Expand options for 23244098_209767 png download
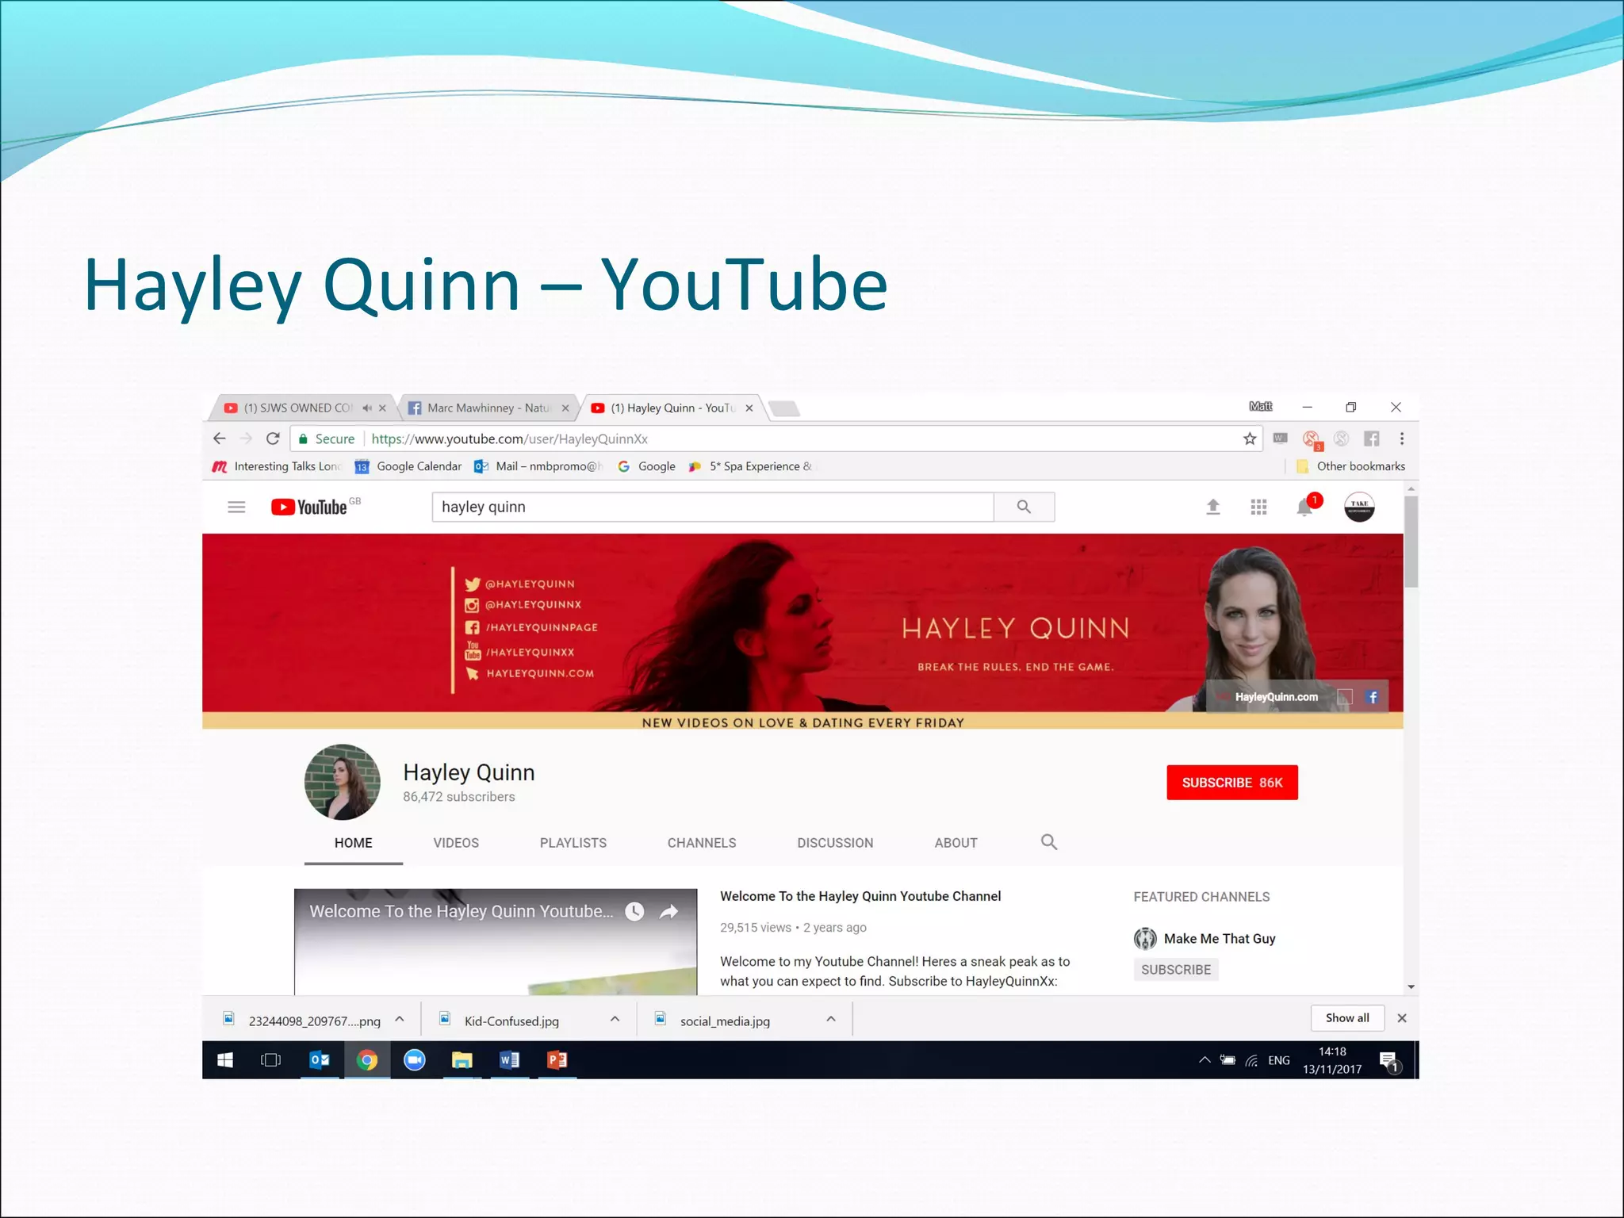1624x1218 pixels. click(400, 1020)
